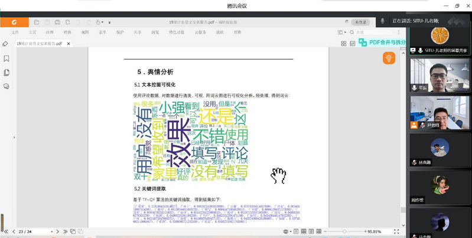The image size is (472, 238).
Task: Click the lightbulb tips icon
Action: coord(389,57)
